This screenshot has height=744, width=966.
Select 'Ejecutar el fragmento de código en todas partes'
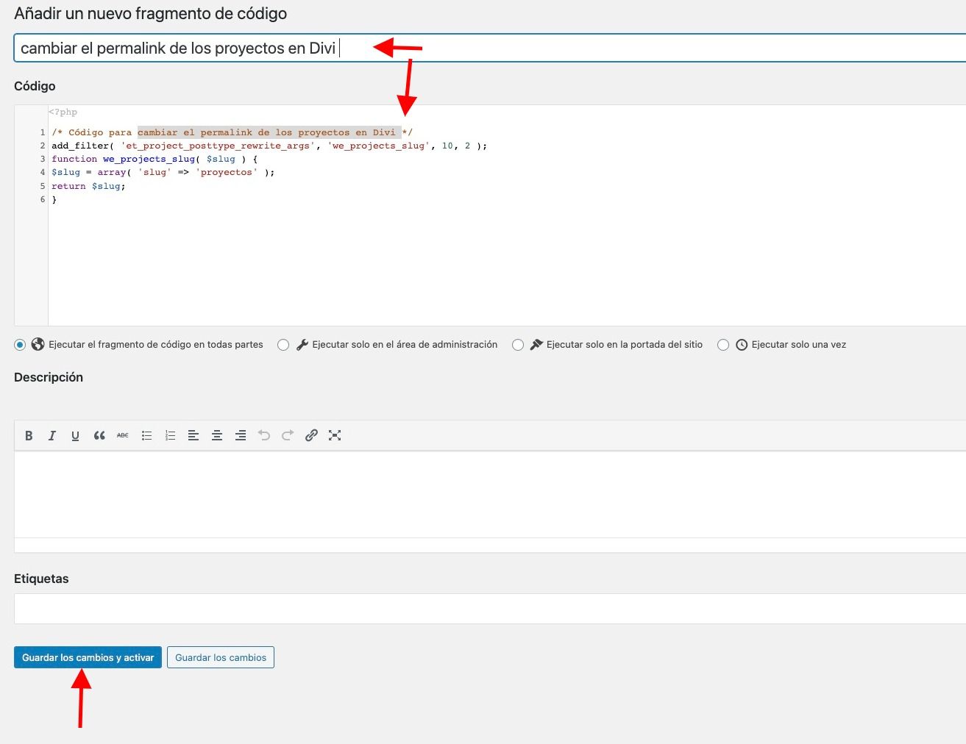click(20, 345)
